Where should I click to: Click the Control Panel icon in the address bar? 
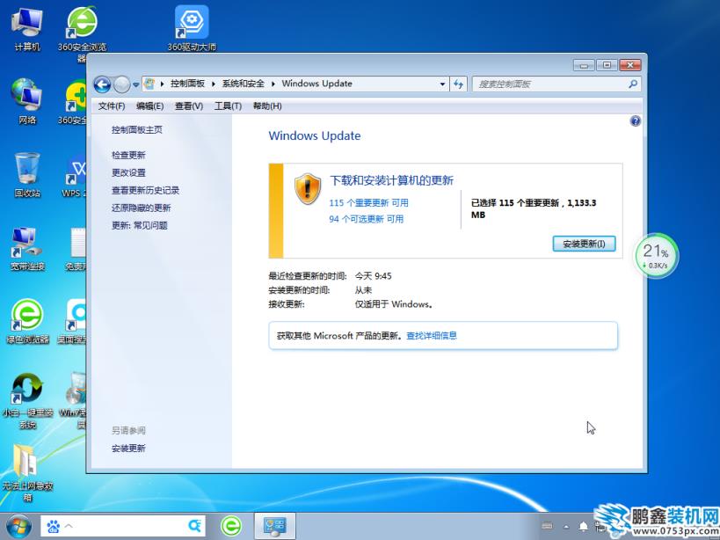coord(149,84)
